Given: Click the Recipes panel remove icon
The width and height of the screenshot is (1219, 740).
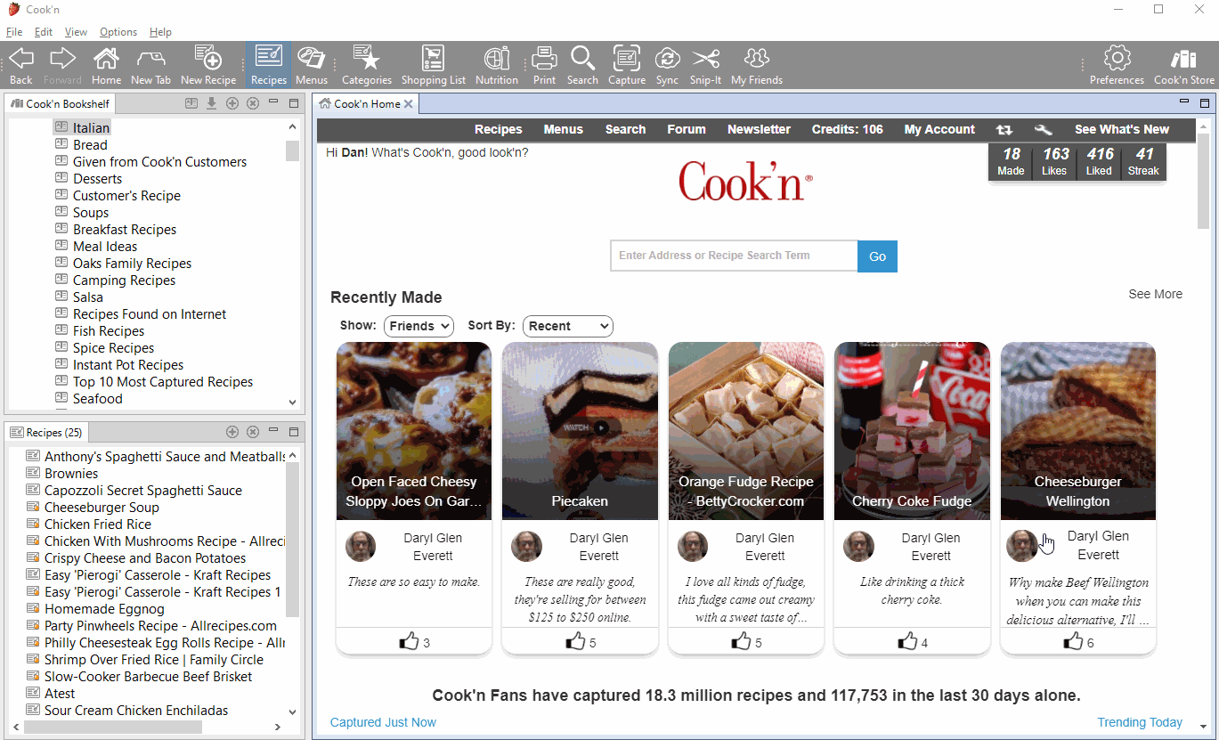Looking at the screenshot, I should click(x=253, y=432).
